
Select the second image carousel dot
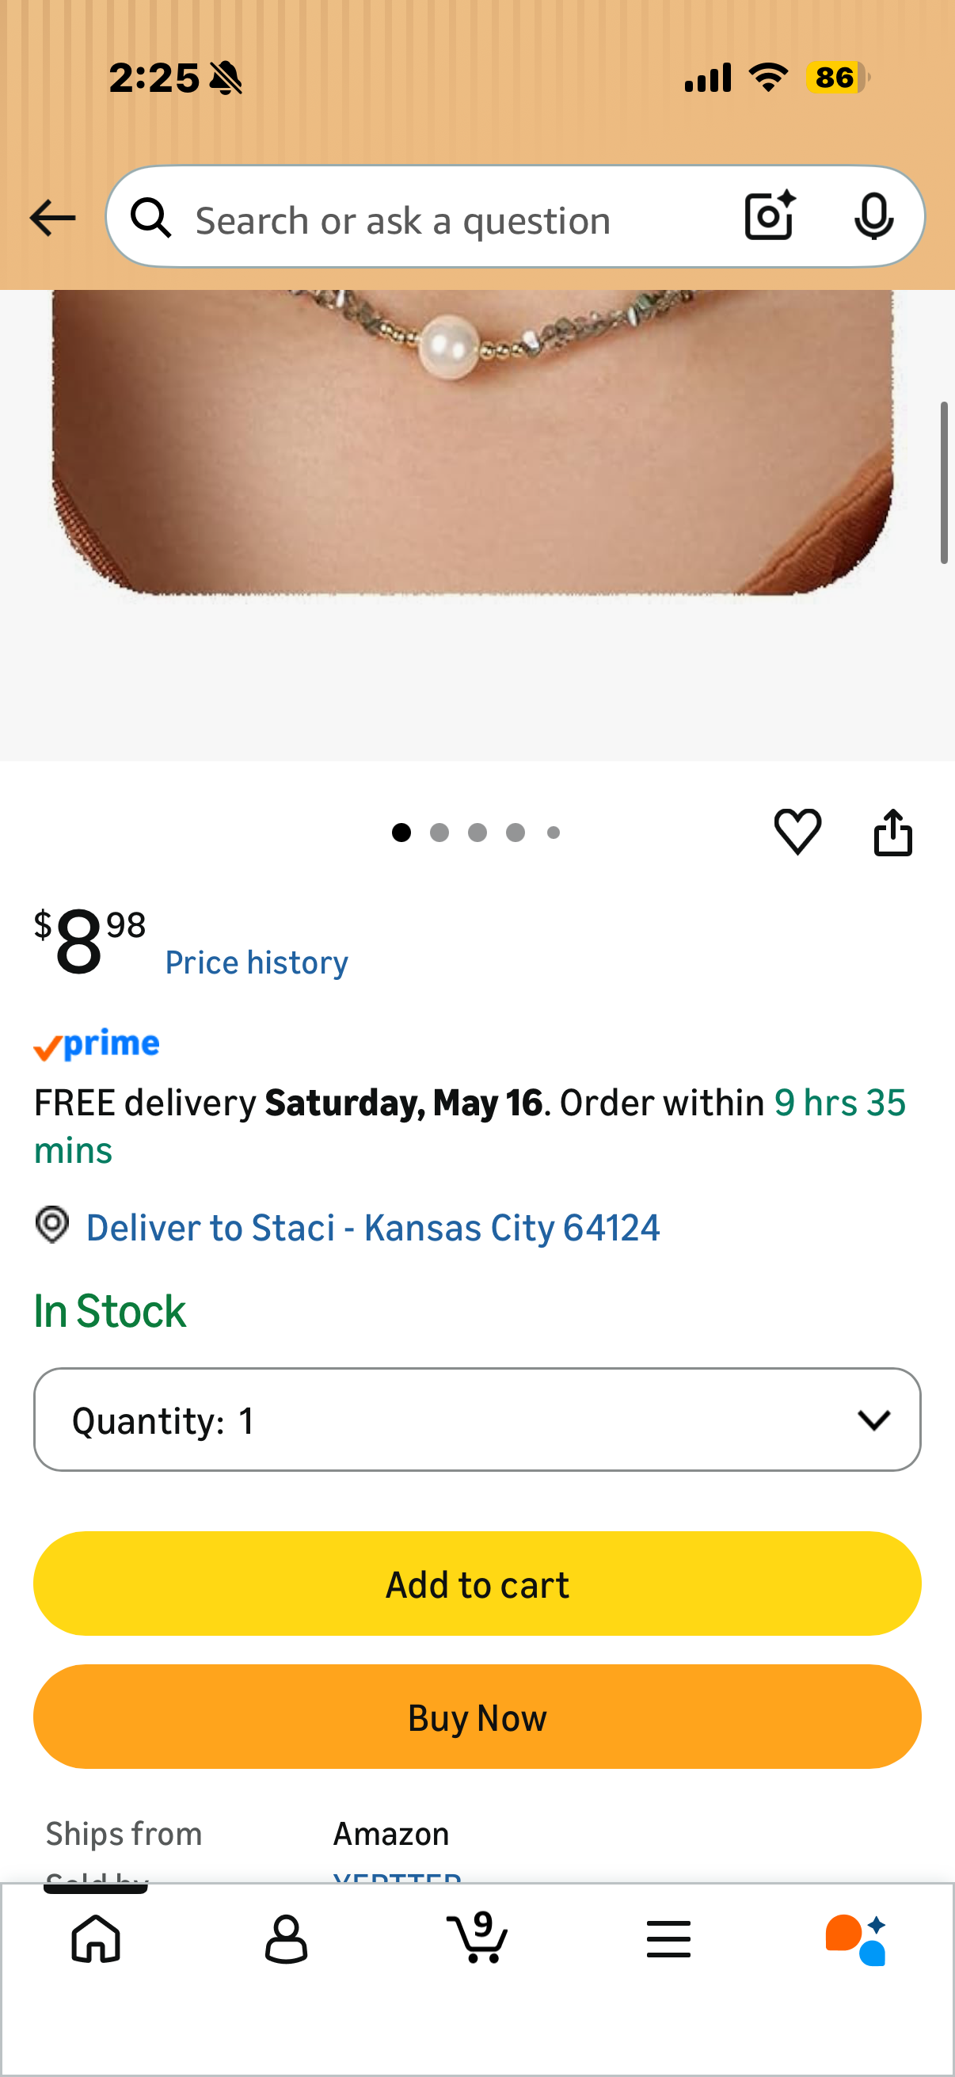pyautogui.click(x=439, y=832)
